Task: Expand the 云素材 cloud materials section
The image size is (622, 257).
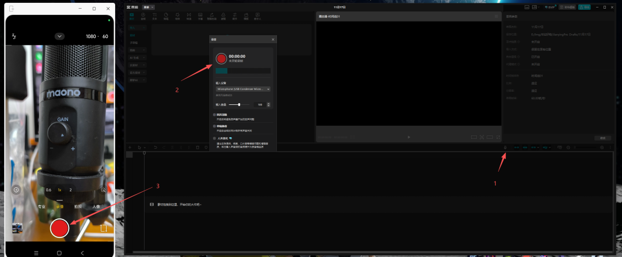Action: click(137, 65)
